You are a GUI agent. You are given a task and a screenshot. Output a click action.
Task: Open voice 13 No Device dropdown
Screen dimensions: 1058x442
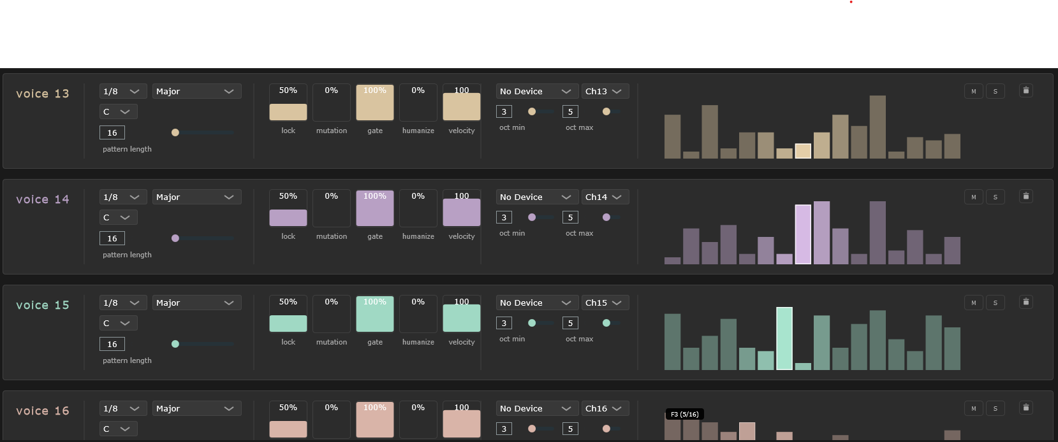(537, 91)
